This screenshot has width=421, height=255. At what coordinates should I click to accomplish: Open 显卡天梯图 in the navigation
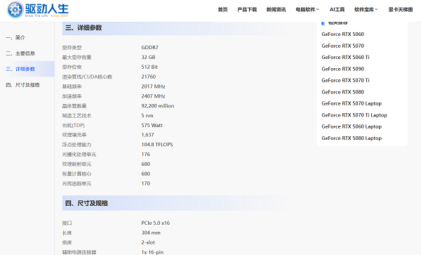pyautogui.click(x=401, y=10)
